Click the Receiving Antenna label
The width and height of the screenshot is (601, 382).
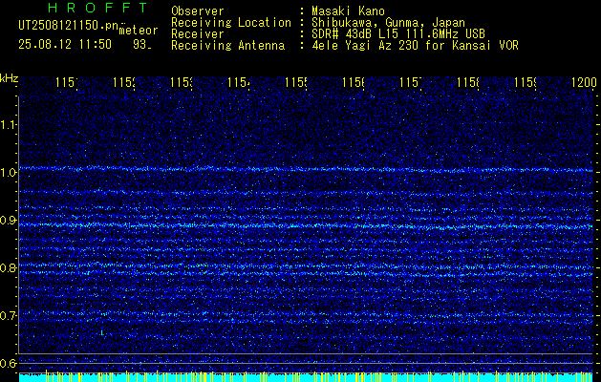click(x=227, y=46)
